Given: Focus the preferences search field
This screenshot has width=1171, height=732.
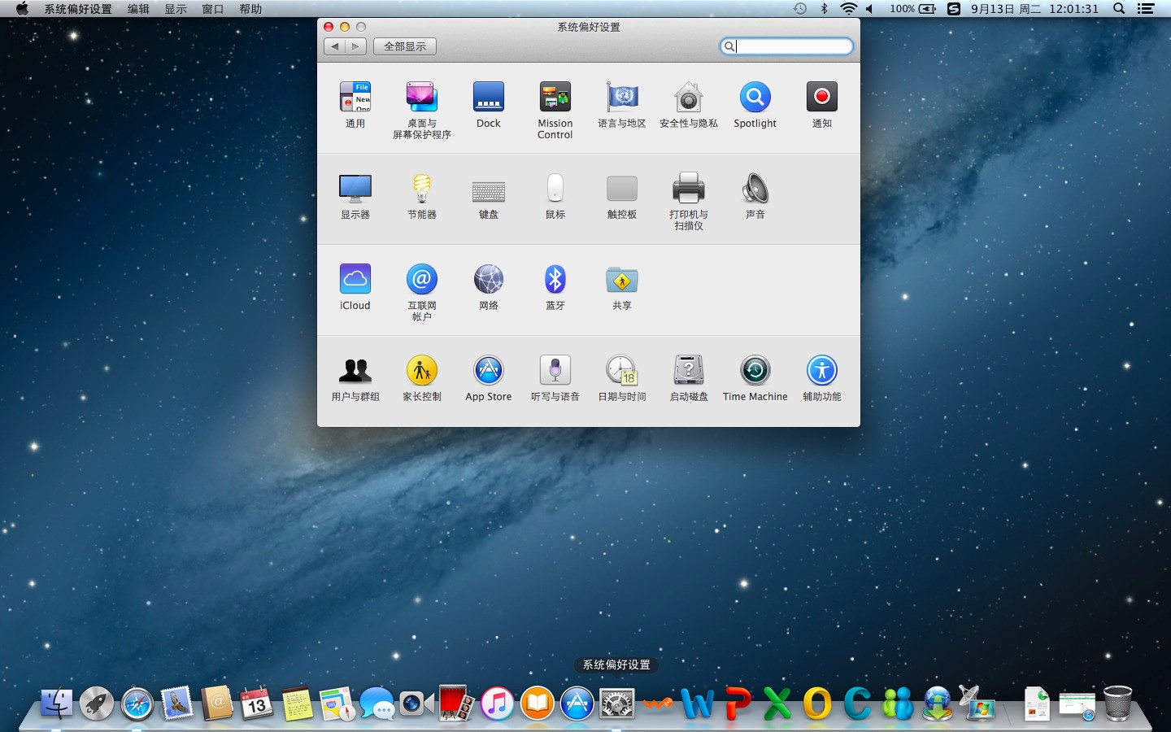Looking at the screenshot, I should click(786, 46).
